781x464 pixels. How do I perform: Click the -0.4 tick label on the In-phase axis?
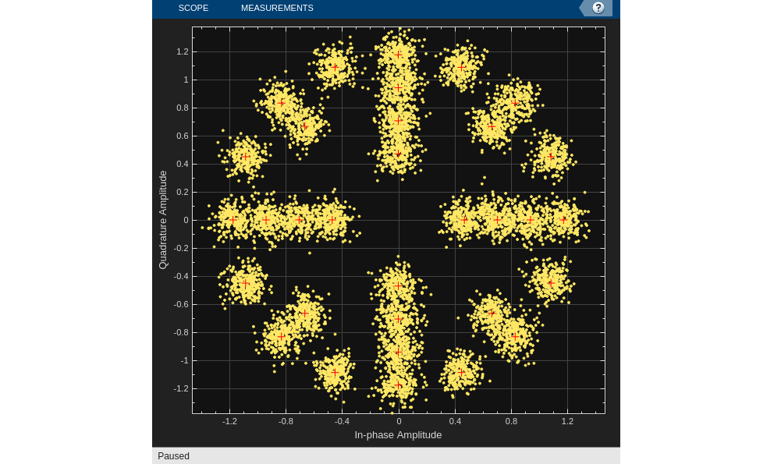tap(342, 421)
